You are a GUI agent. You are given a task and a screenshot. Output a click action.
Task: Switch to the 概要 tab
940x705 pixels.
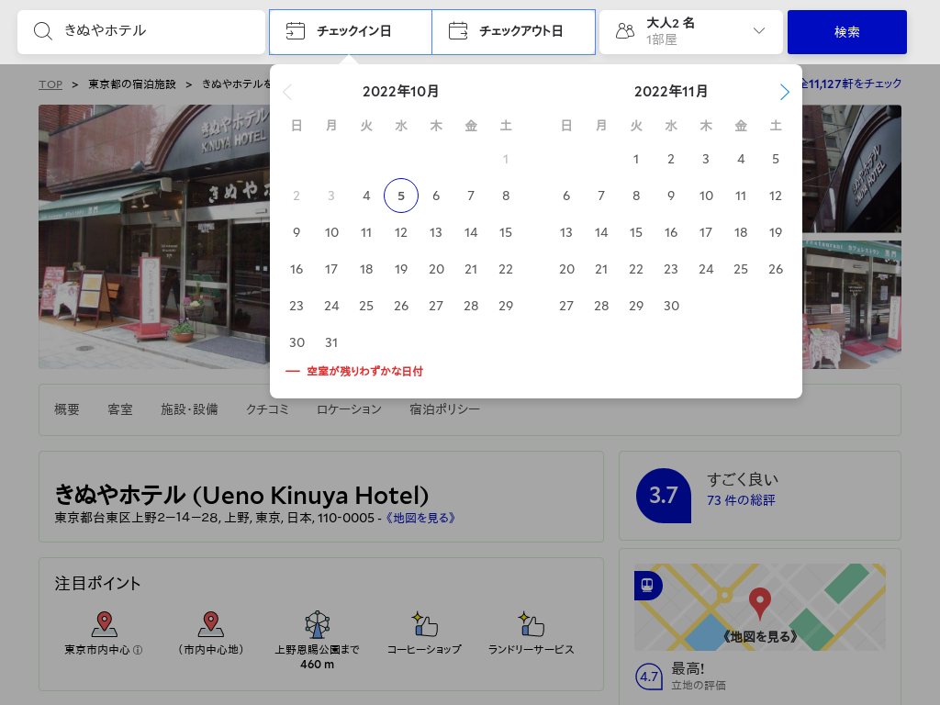click(x=66, y=409)
